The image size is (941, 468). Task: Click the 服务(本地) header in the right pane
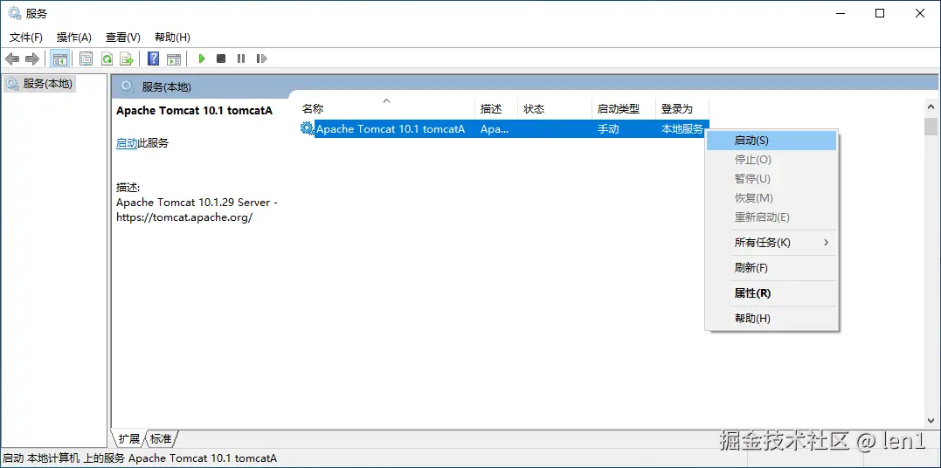click(x=166, y=87)
